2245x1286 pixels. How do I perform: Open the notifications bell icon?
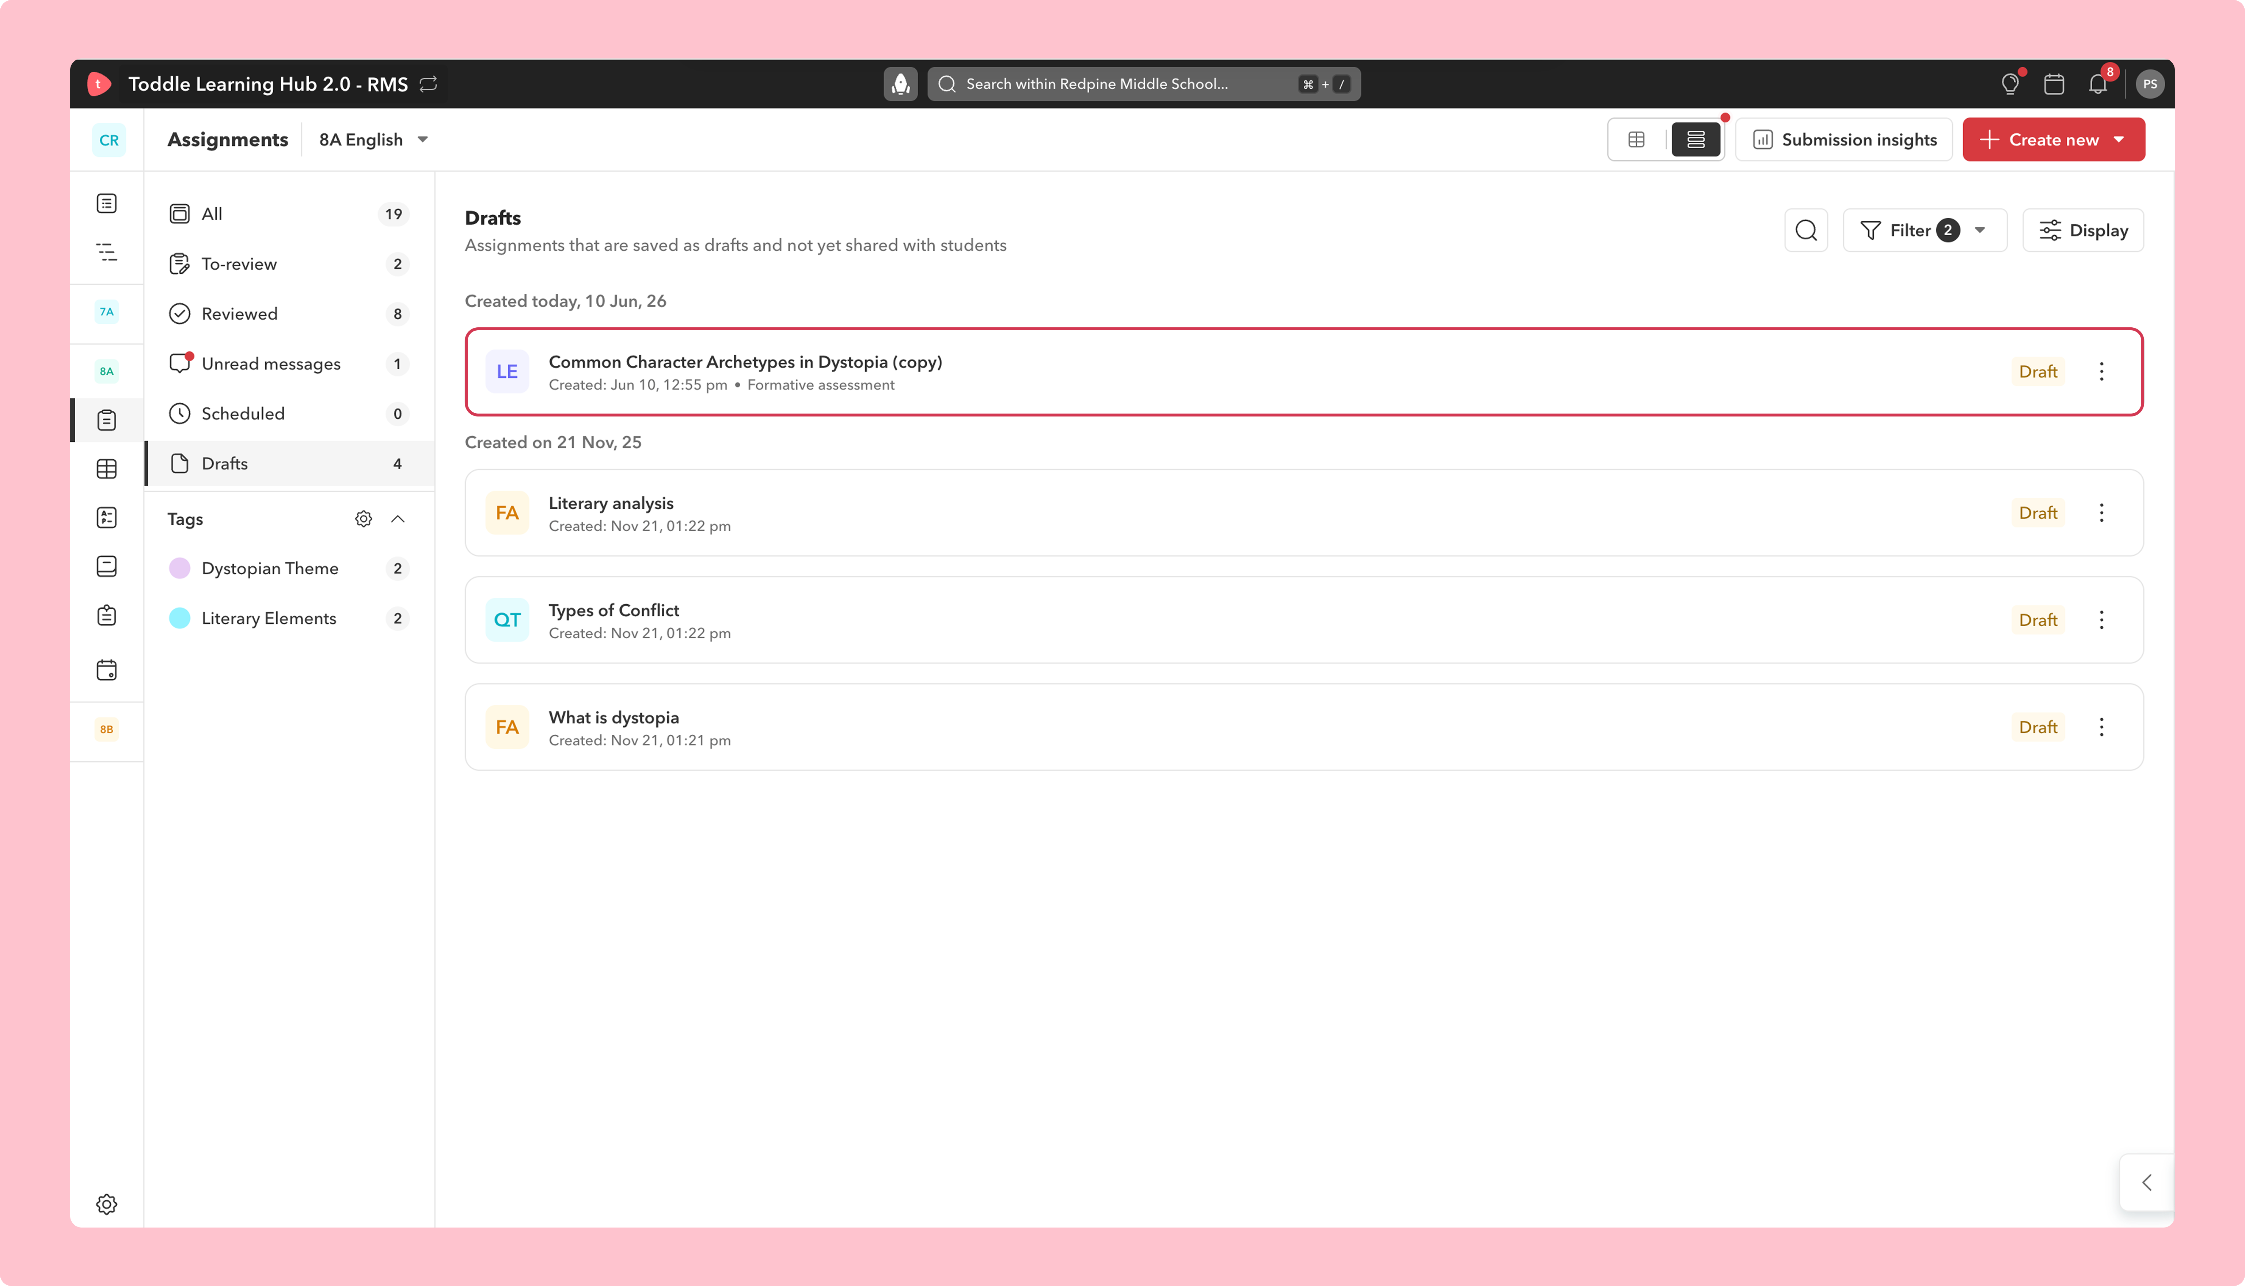pyautogui.click(x=2097, y=84)
